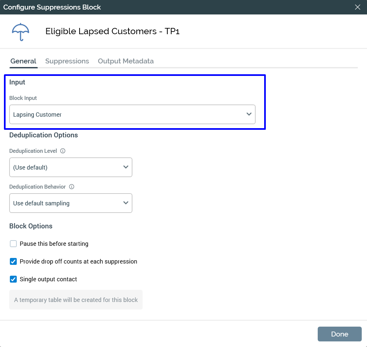Click the Deduplication Options section heading
Screen dimensions: 367x347
pyautogui.click(x=43, y=135)
